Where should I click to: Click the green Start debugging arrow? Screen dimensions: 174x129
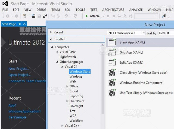click(x=87, y=16)
